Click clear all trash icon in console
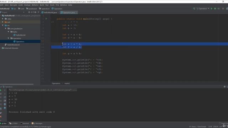Image resolution: width=228 pixels, height=128 pixels. (5, 108)
